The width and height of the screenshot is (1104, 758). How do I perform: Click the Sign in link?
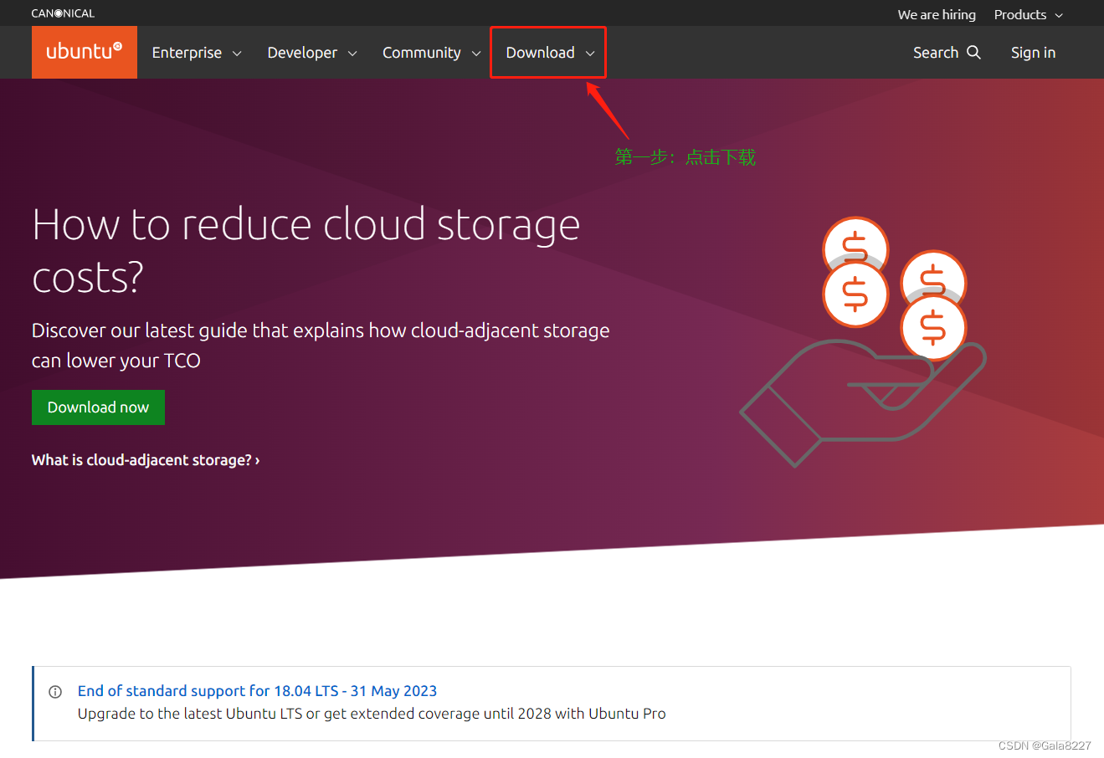1033,53
